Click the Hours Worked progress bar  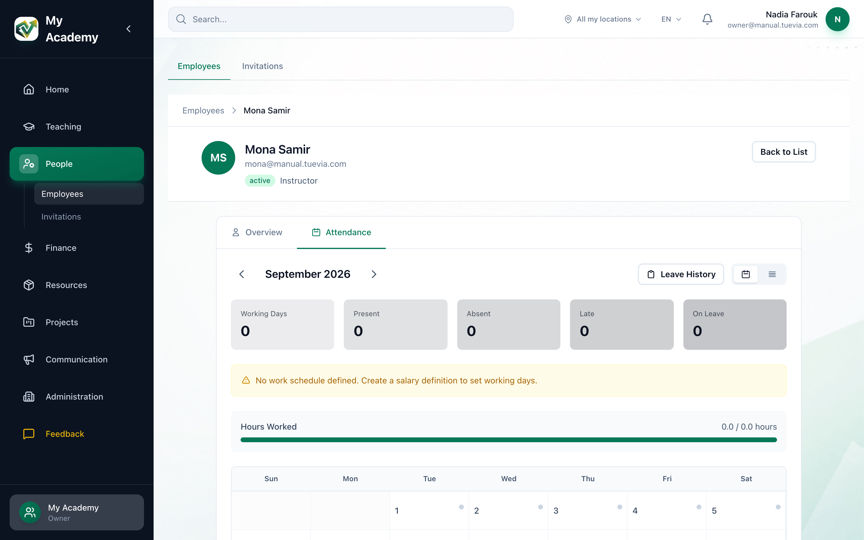(509, 440)
